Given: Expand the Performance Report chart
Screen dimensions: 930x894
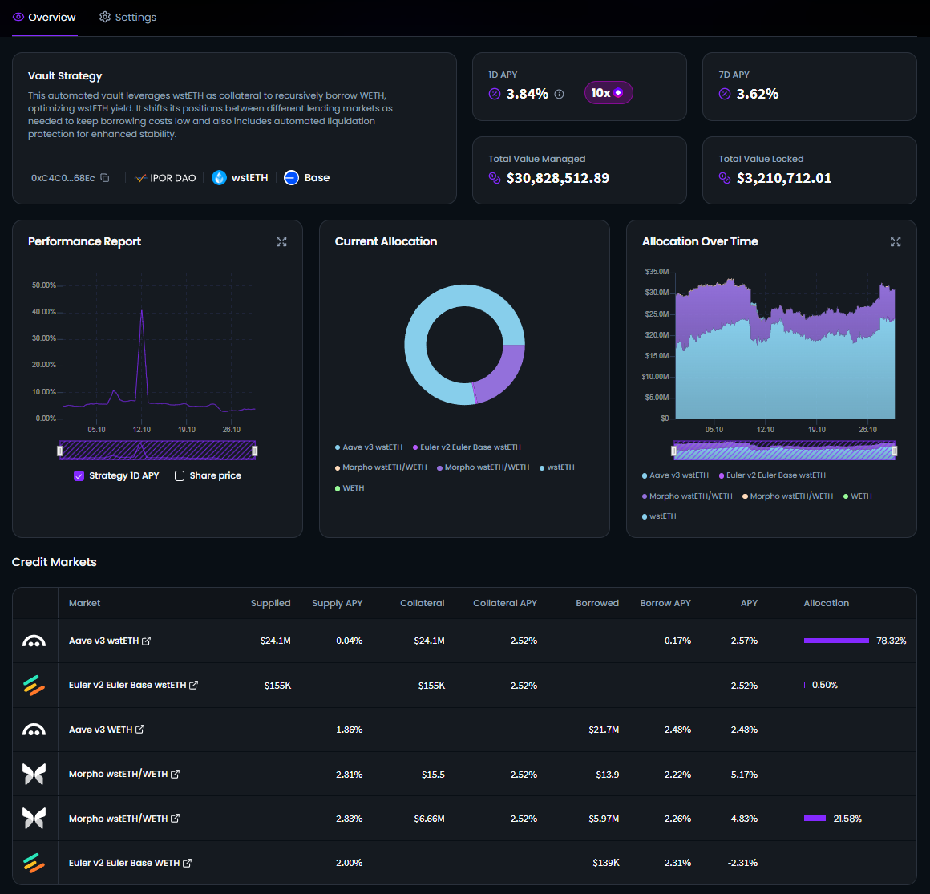Looking at the screenshot, I should pyautogui.click(x=281, y=241).
